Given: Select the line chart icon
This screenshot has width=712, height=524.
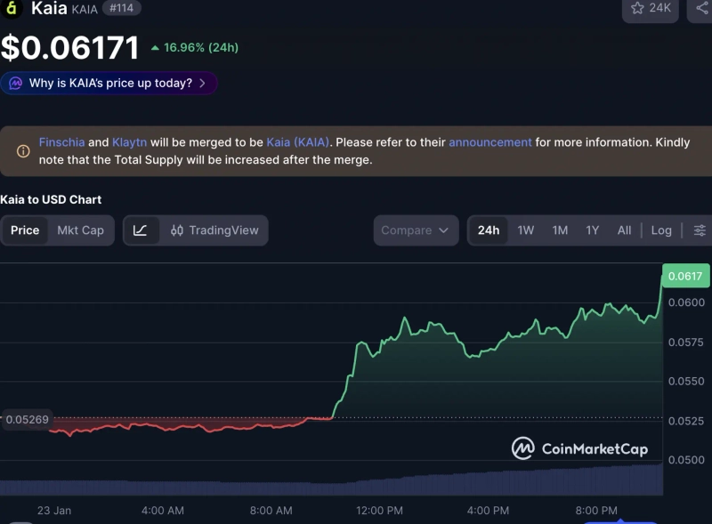Looking at the screenshot, I should (141, 230).
